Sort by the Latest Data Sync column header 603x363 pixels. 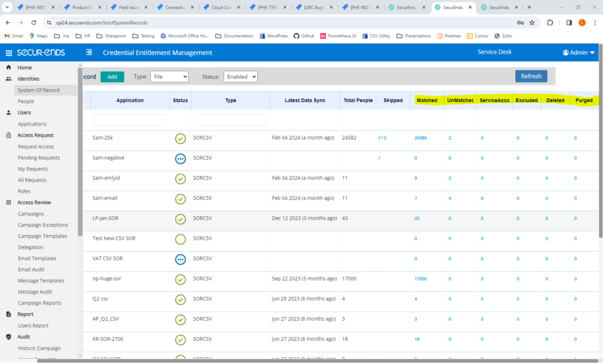(x=305, y=100)
